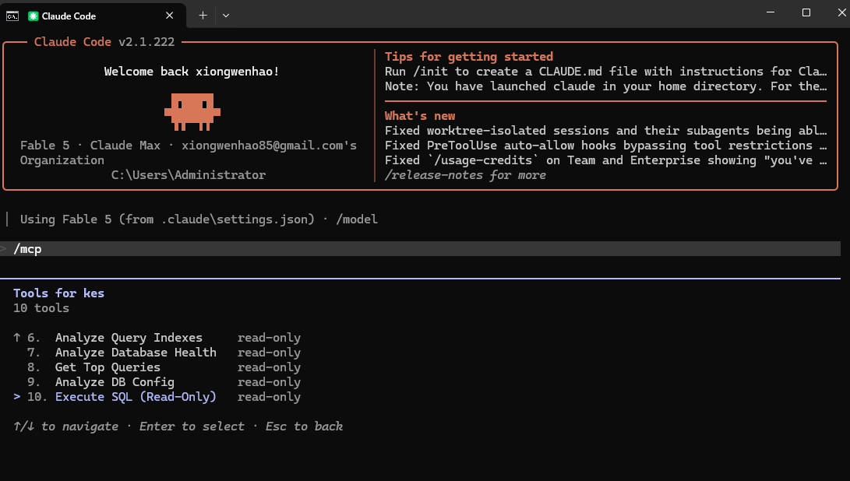Click the Tips for getting started heading
This screenshot has width=850, height=481.
pyautogui.click(x=469, y=56)
